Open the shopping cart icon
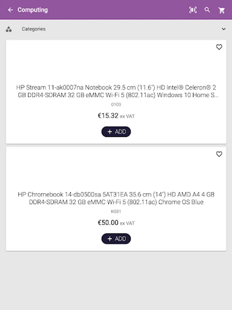The height and width of the screenshot is (310, 232). pos(222,10)
